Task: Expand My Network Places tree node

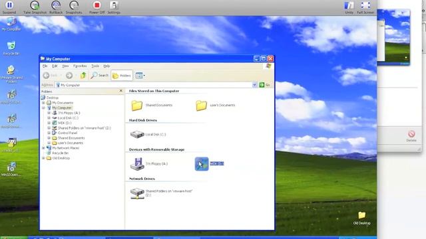Action: click(43, 148)
